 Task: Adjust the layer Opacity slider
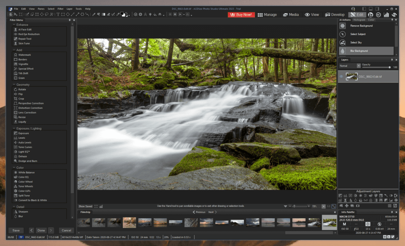pyautogui.click(x=390, y=67)
